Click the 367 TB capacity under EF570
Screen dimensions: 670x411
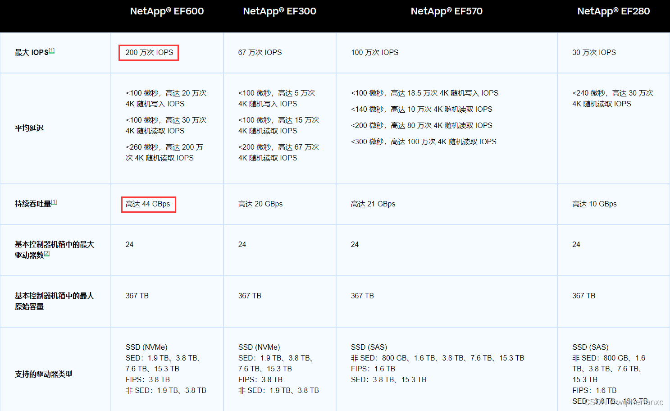pyautogui.click(x=362, y=296)
